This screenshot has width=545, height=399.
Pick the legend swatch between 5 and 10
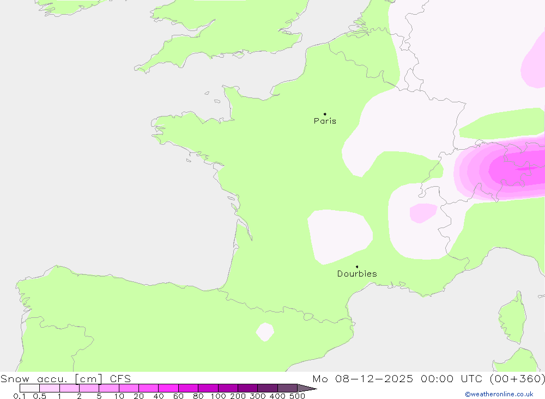tap(109, 388)
